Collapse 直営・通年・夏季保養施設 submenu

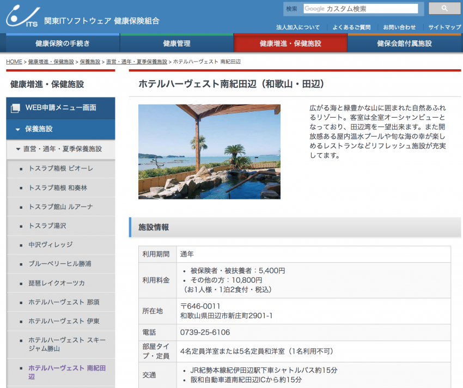pyautogui.click(x=19, y=149)
